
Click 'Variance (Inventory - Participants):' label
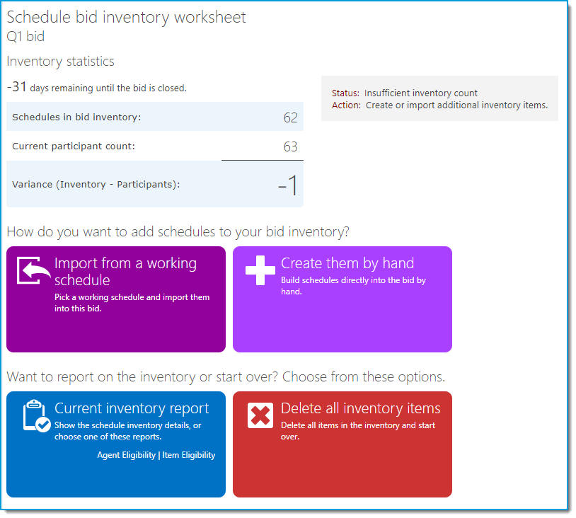tap(96, 185)
